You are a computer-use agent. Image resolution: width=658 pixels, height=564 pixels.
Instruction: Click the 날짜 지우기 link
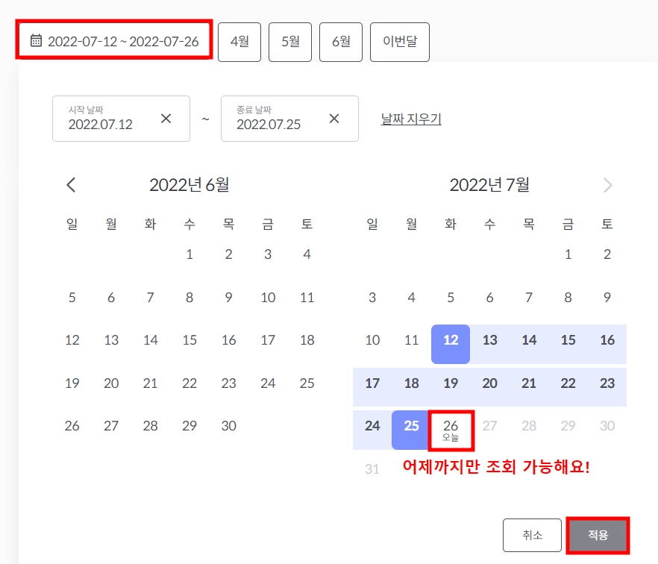tap(411, 119)
